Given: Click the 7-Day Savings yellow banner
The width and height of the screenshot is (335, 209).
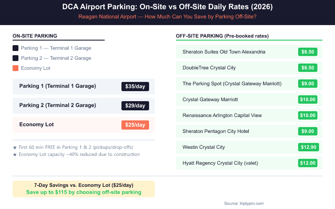Looking at the screenshot, I should pos(84,189).
